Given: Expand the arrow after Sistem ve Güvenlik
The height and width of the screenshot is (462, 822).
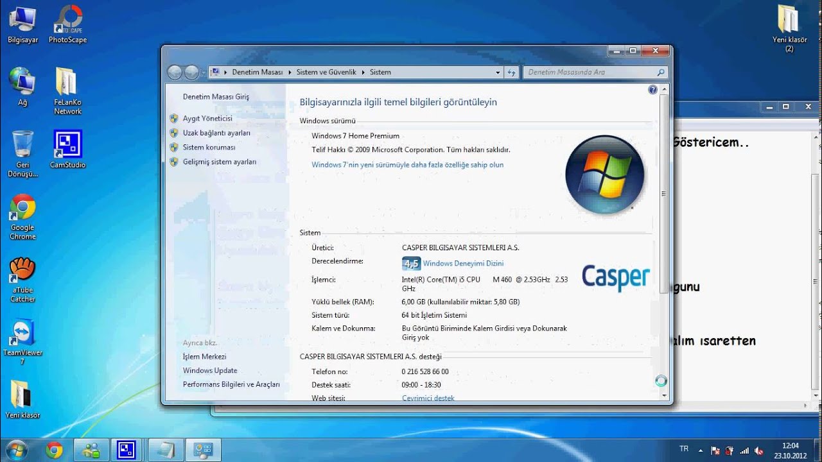Looking at the screenshot, I should point(363,73).
